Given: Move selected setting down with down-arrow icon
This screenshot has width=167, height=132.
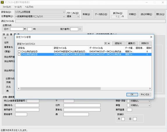Looking at the screenshot, I should tap(105, 43).
